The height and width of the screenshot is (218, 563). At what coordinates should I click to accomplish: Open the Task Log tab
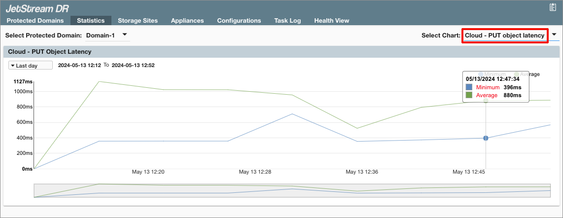pyautogui.click(x=287, y=21)
